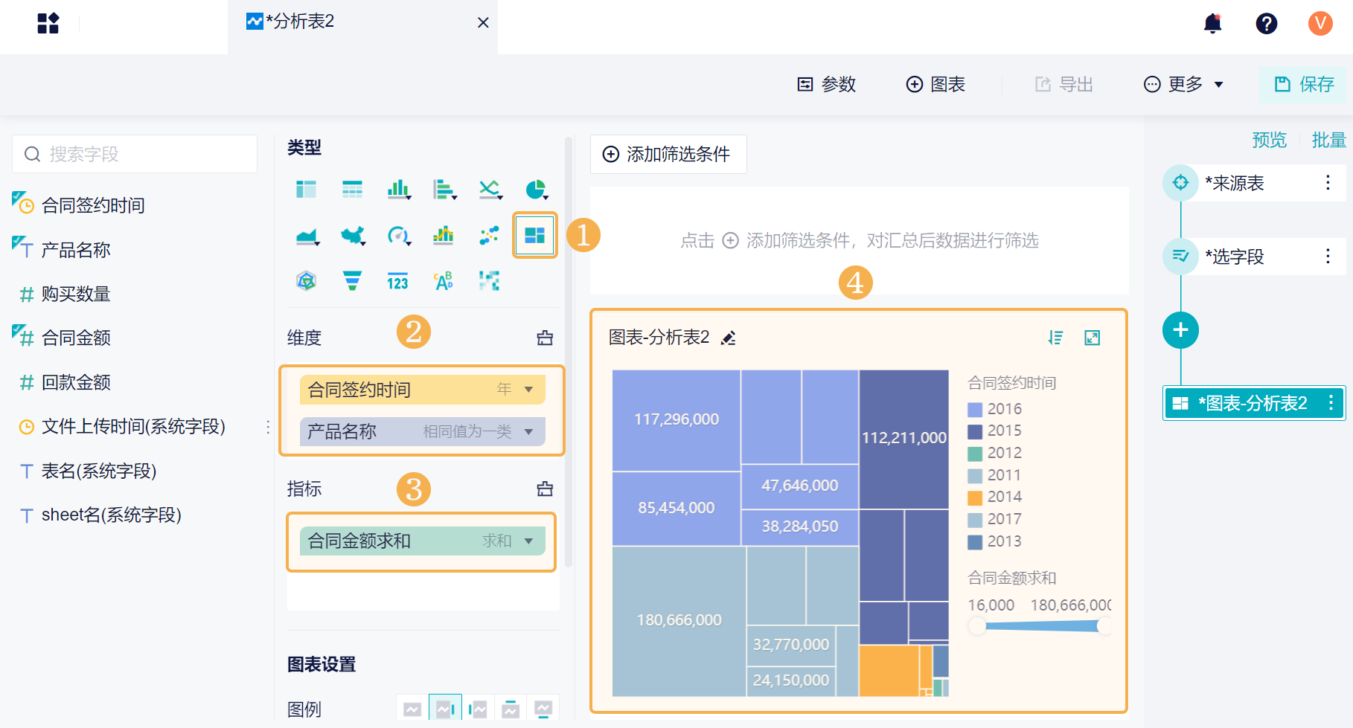
Task: Close the 分析表2 tab
Action: click(x=483, y=23)
